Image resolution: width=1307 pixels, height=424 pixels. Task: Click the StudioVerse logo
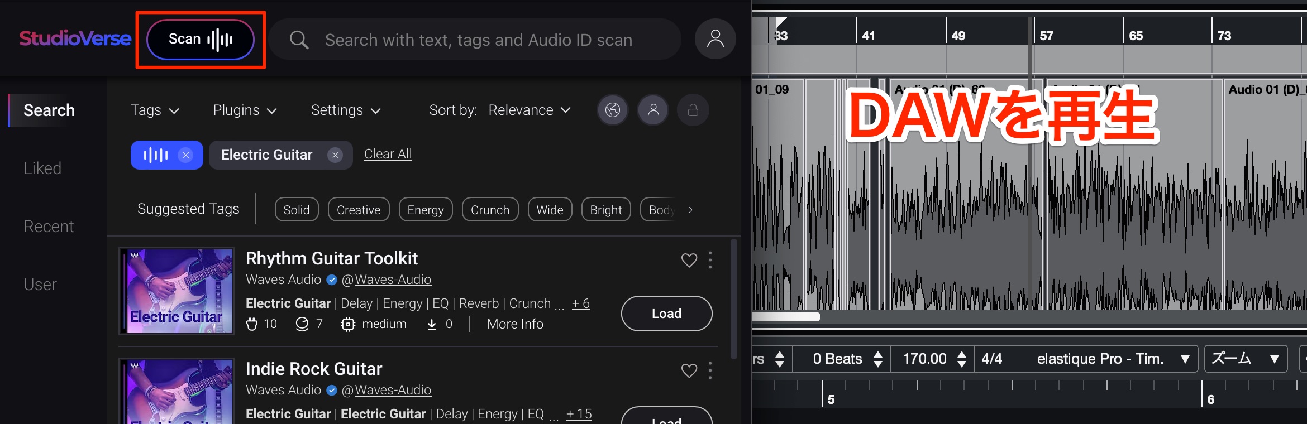(75, 38)
